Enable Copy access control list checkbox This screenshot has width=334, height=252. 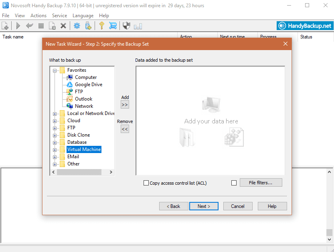(x=146, y=183)
